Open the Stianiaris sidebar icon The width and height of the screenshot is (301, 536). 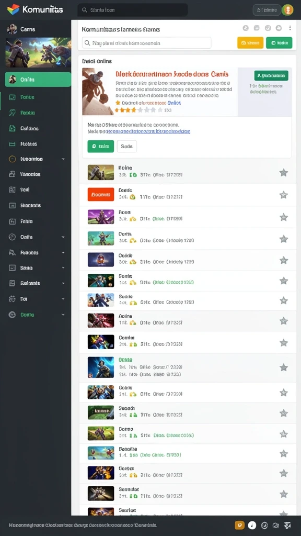13,205
